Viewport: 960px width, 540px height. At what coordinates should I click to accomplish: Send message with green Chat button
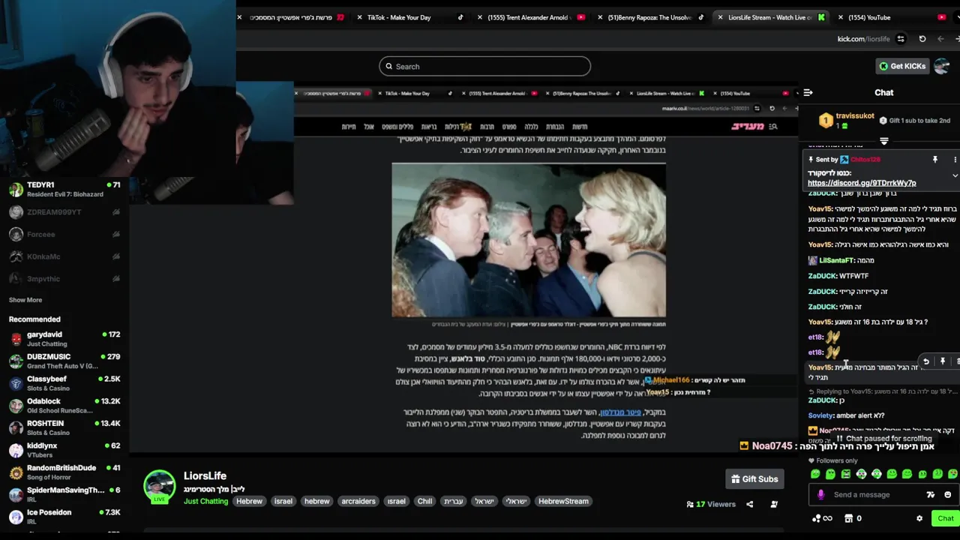pyautogui.click(x=945, y=518)
